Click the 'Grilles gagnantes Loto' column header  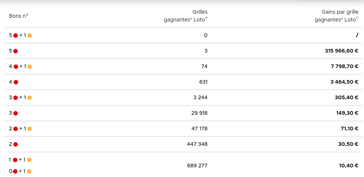186,16
